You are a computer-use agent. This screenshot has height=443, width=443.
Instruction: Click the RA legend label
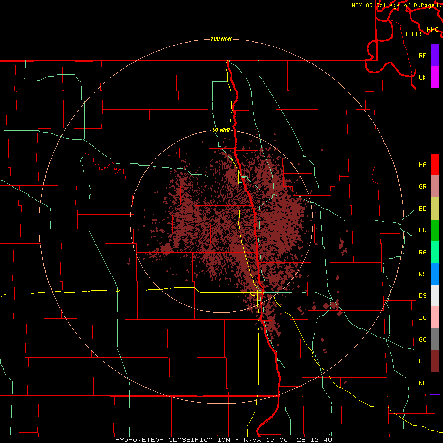pyautogui.click(x=422, y=252)
